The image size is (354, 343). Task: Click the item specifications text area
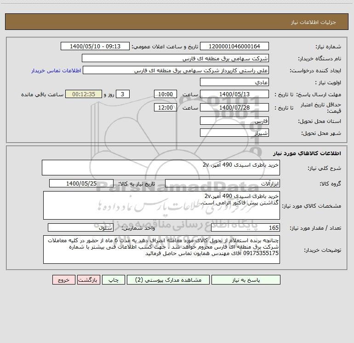click(x=161, y=205)
